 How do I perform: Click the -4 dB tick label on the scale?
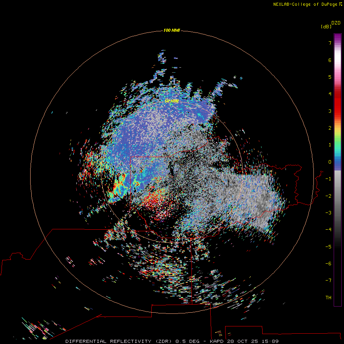point(328,230)
